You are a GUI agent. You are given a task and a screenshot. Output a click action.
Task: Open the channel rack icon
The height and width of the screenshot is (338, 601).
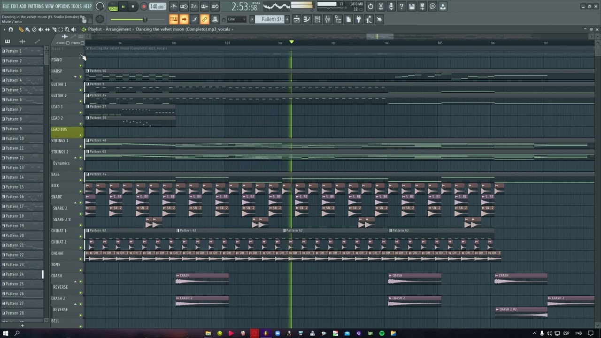[317, 19]
